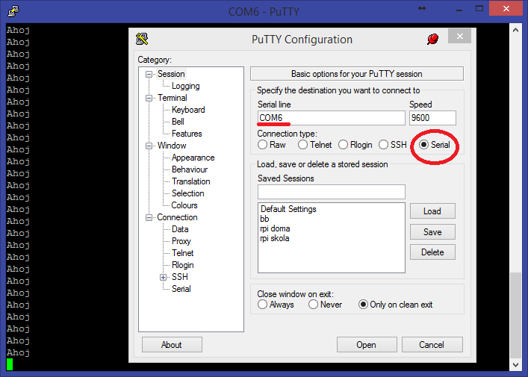Open the Appearance category
The height and width of the screenshot is (377, 528).
pyautogui.click(x=193, y=158)
